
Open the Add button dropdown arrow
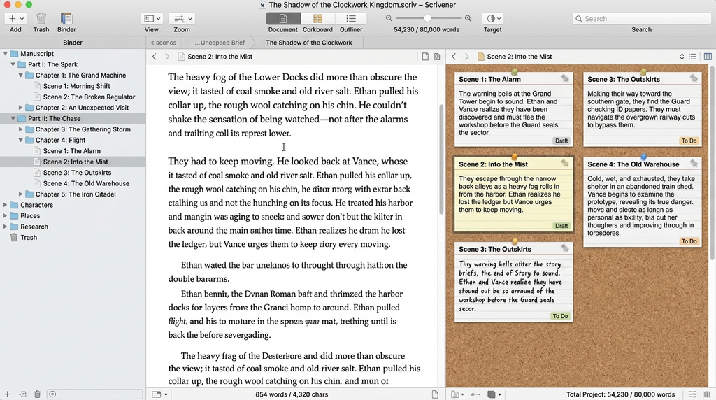coord(22,19)
